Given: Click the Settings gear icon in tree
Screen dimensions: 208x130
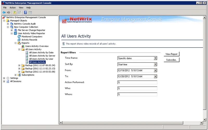Looking at the screenshot, I should [x=8, y=78].
